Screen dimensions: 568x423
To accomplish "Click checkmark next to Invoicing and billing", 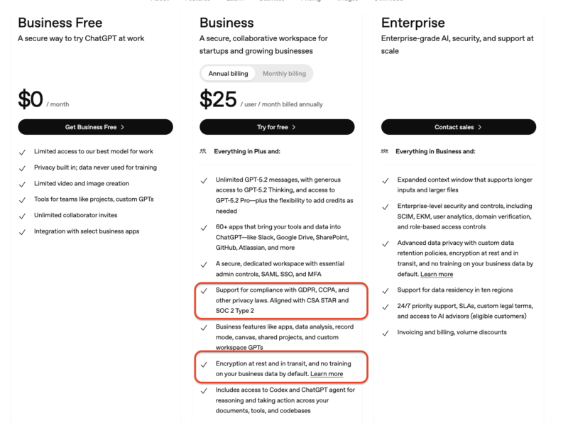I will 385,333.
